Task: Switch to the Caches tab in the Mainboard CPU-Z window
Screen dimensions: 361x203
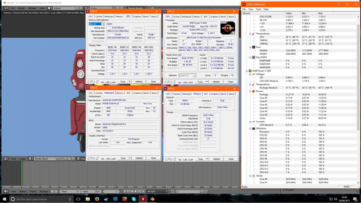Action: (99, 93)
